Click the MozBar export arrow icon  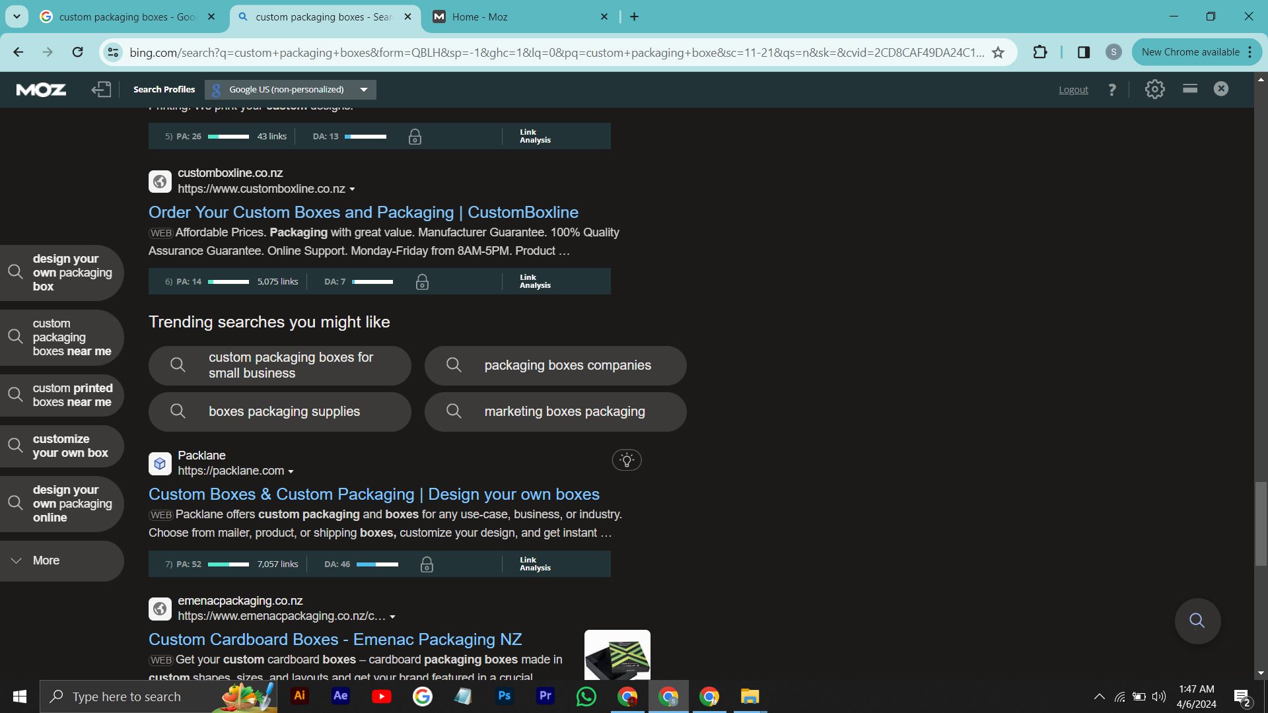click(101, 89)
